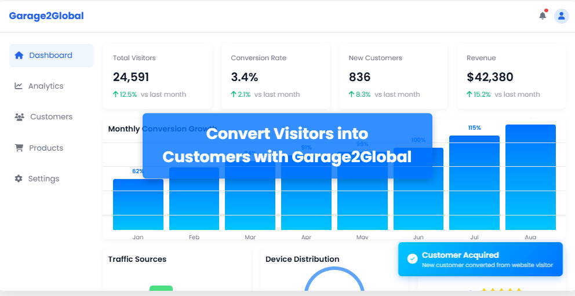The width and height of the screenshot is (575, 296).
Task: Click the green arrow beside 2.1%
Action: coord(234,94)
